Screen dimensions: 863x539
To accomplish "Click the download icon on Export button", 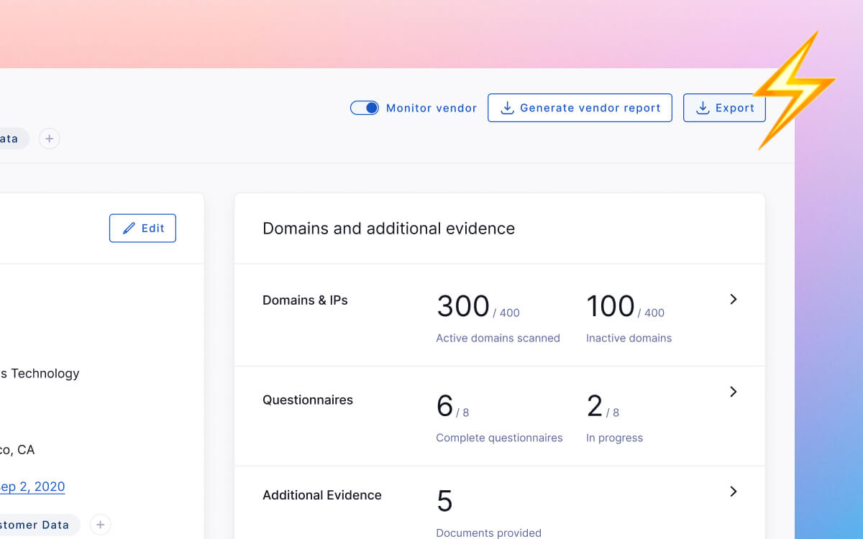I will click(703, 108).
